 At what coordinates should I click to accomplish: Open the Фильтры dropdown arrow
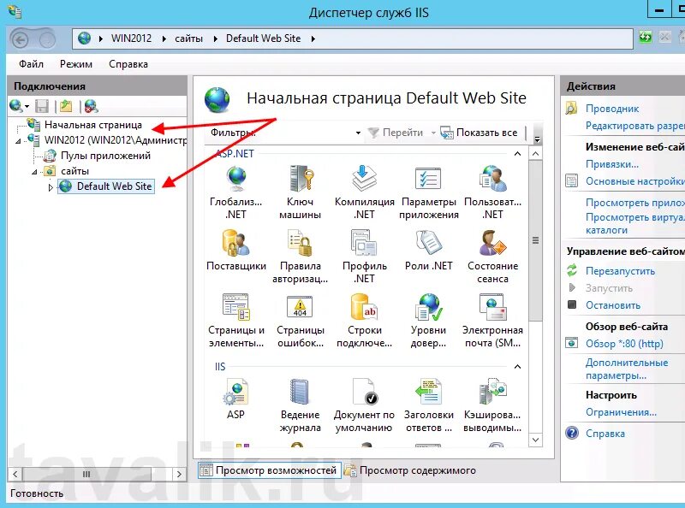click(358, 133)
